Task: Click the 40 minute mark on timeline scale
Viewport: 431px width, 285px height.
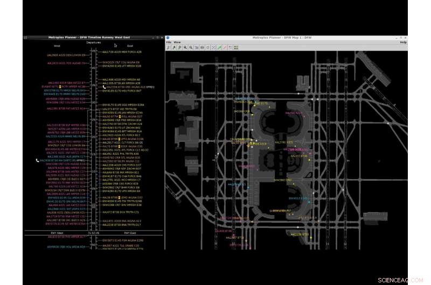Action: click(93, 68)
